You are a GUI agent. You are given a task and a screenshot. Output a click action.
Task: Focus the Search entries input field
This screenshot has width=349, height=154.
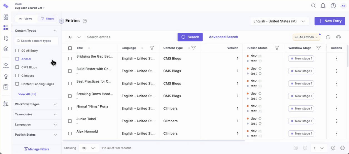[131, 37]
